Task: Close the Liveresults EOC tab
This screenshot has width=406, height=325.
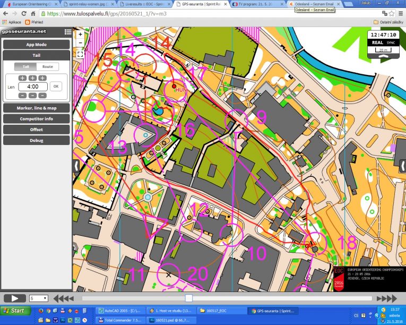Action: [x=169, y=4]
